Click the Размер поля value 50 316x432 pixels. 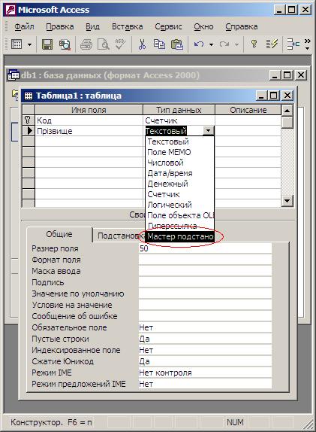pos(205,248)
